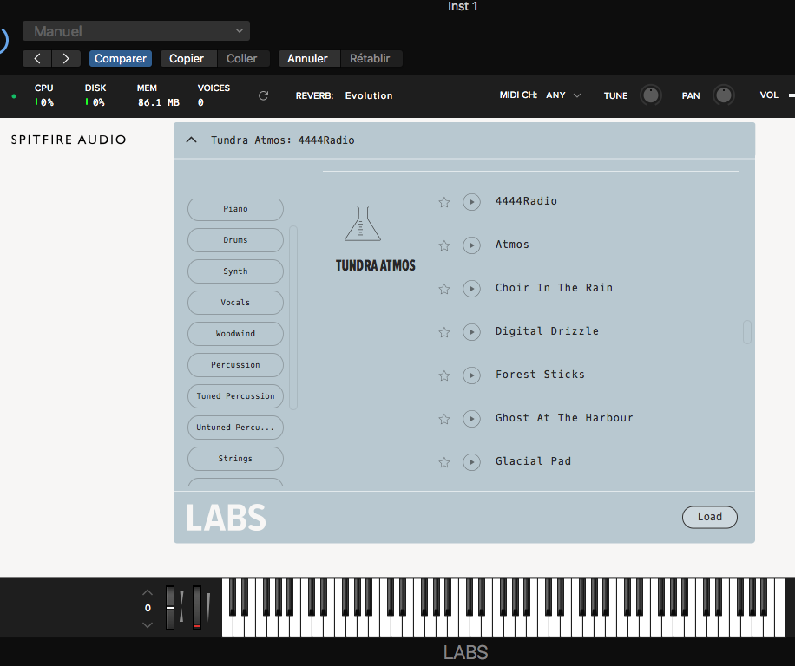
Task: Select the Synth category
Action: click(235, 271)
